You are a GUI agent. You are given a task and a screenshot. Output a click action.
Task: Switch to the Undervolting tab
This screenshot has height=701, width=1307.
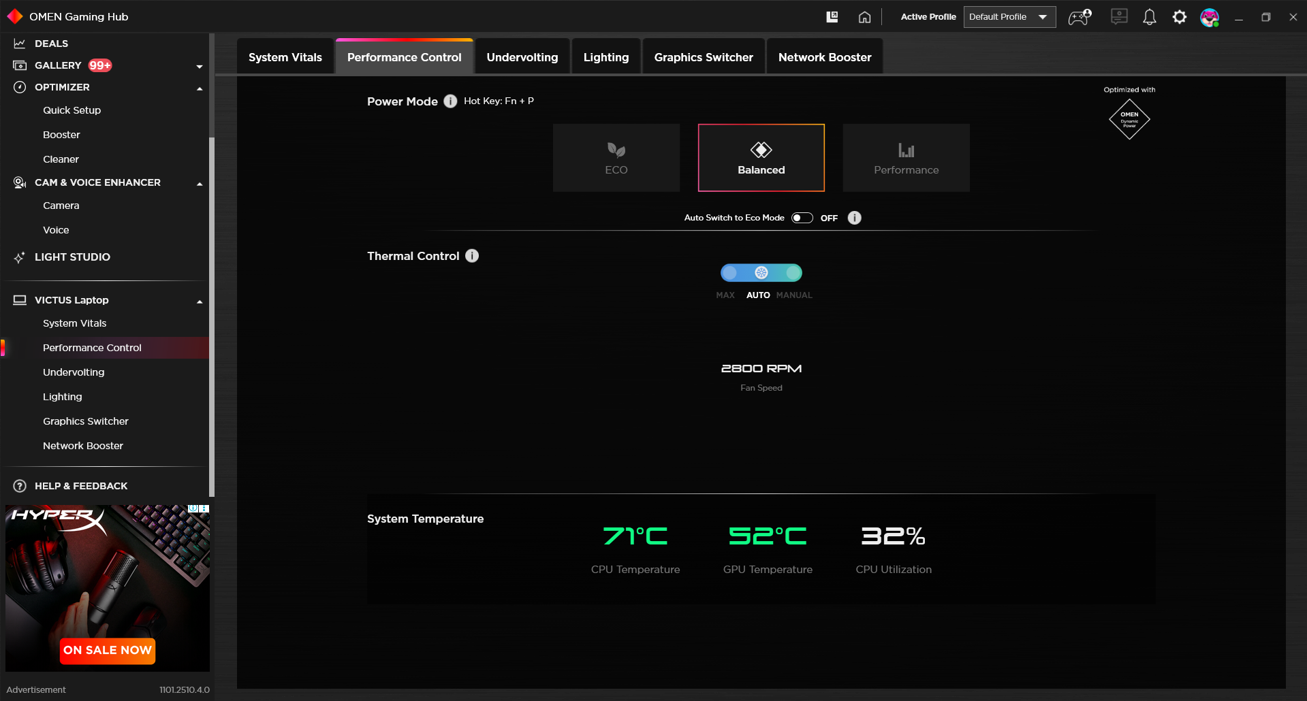coord(522,57)
